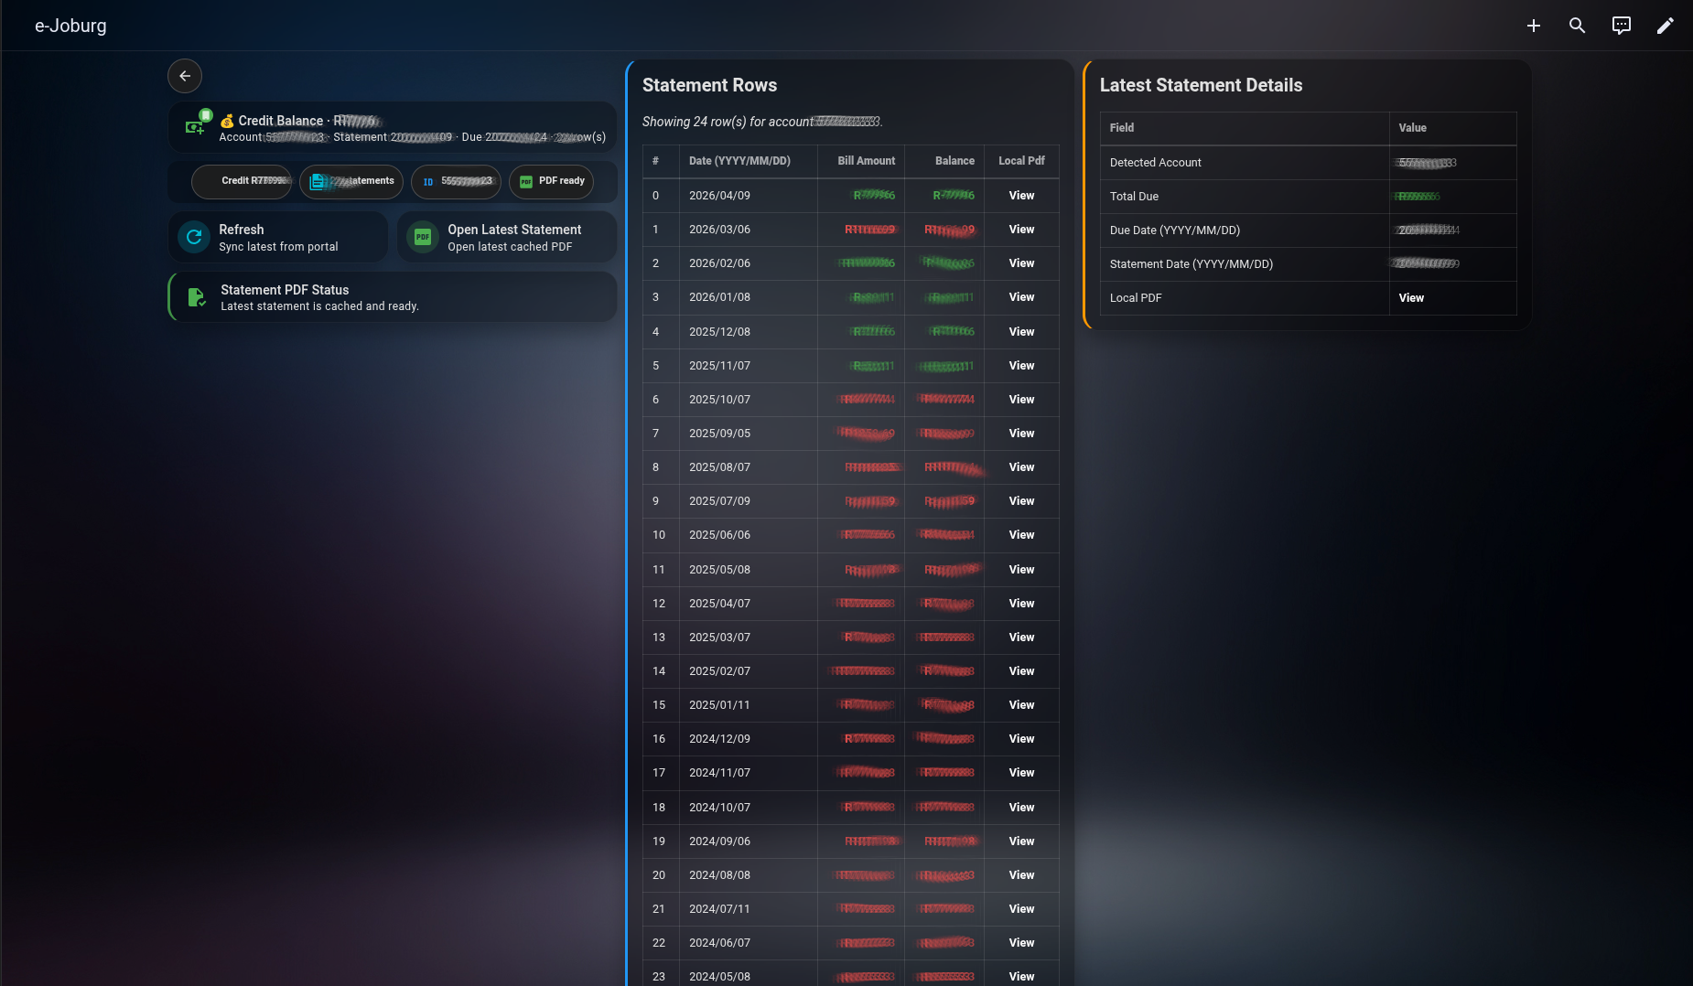The image size is (1693, 986).
Task: Open Statement PDF Status card
Action: (x=393, y=297)
